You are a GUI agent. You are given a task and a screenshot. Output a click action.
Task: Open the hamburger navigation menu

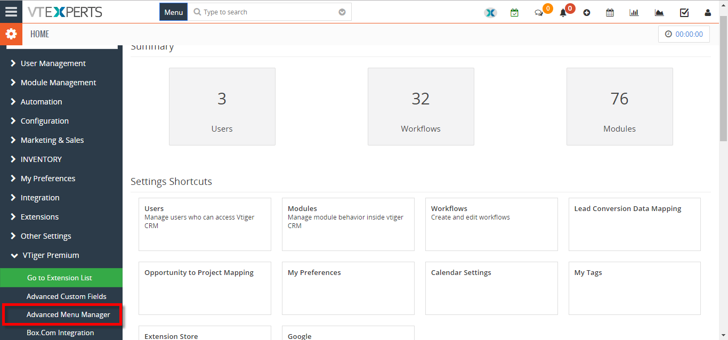click(11, 11)
